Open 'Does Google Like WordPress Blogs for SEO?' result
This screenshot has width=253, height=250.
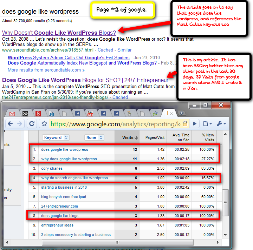pos(85,80)
